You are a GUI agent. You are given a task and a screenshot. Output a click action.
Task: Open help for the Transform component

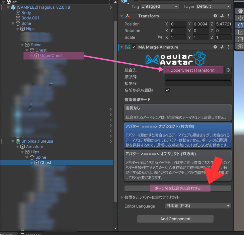click(215, 16)
